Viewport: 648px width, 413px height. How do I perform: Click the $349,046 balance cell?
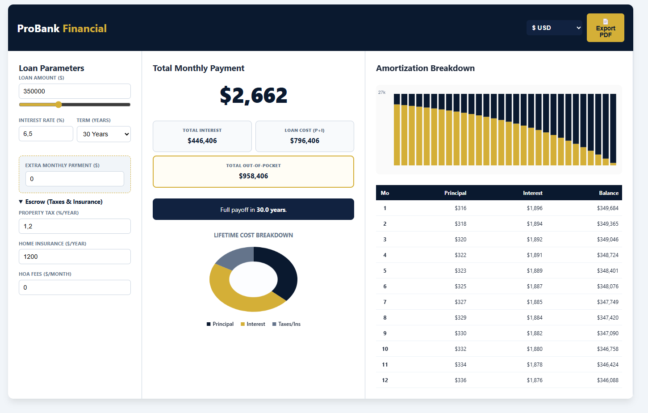[608, 240]
